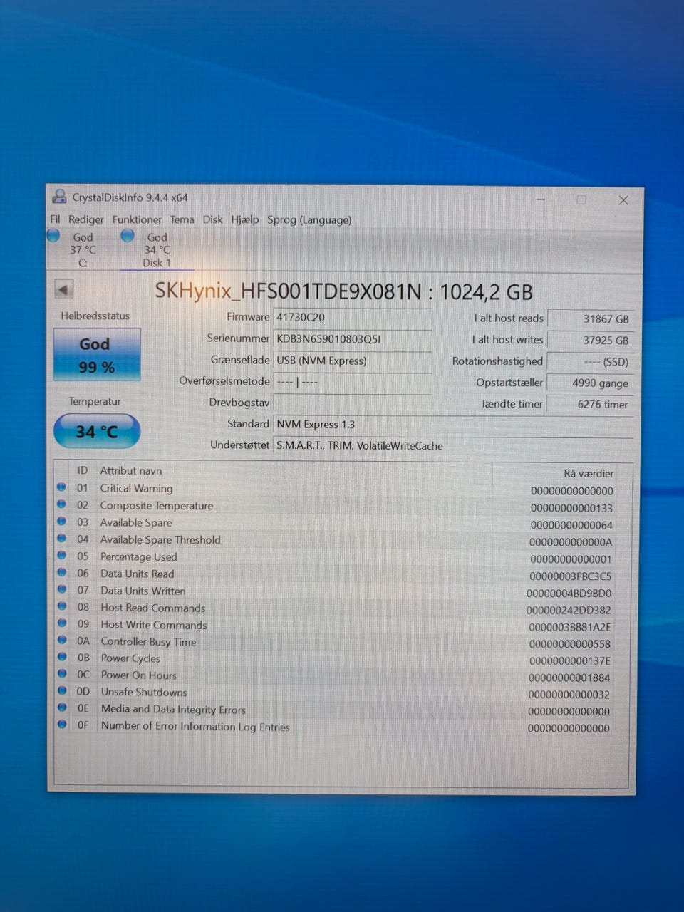Click status dot for Percentage Used
This screenshot has height=912, width=684.
tap(61, 556)
